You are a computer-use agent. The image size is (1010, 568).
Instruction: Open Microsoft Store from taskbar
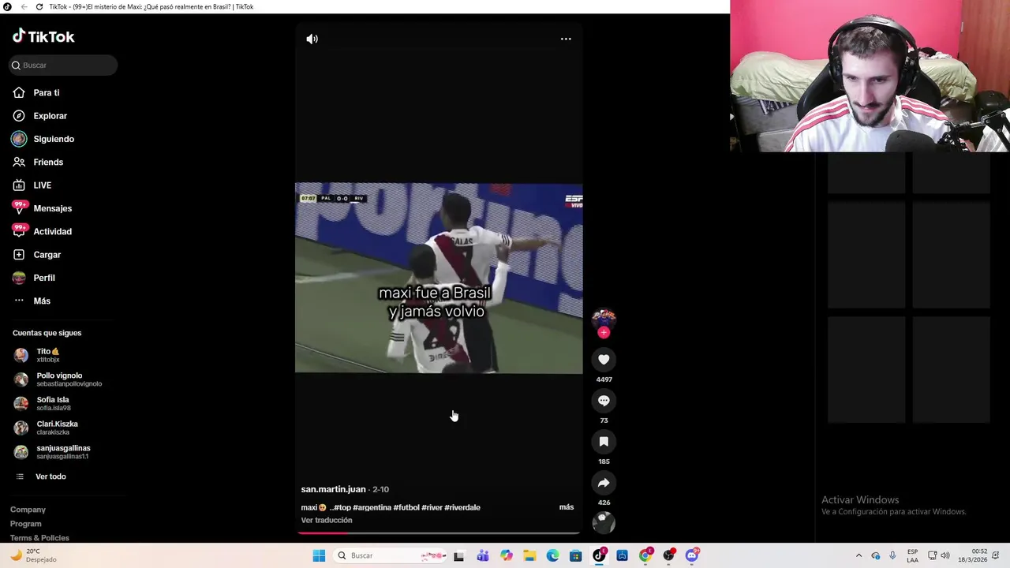point(576,555)
